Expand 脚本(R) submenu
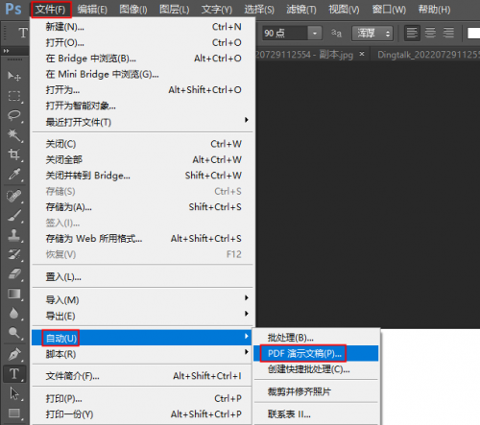The image size is (480, 425). [x=247, y=352]
